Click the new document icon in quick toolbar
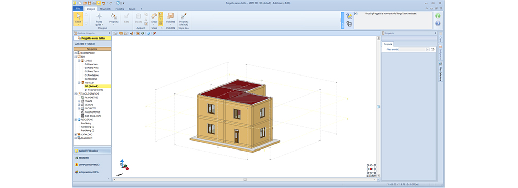518x188 pixels. (x=81, y=3)
